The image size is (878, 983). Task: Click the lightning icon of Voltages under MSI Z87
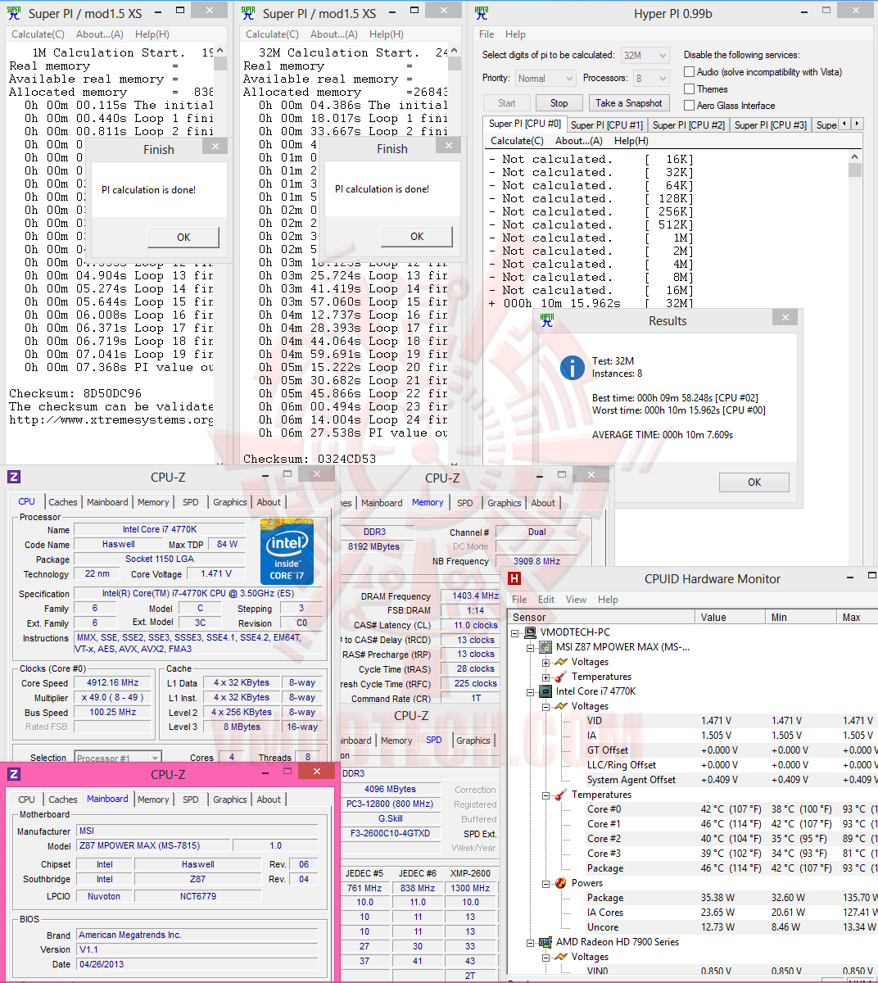560,662
